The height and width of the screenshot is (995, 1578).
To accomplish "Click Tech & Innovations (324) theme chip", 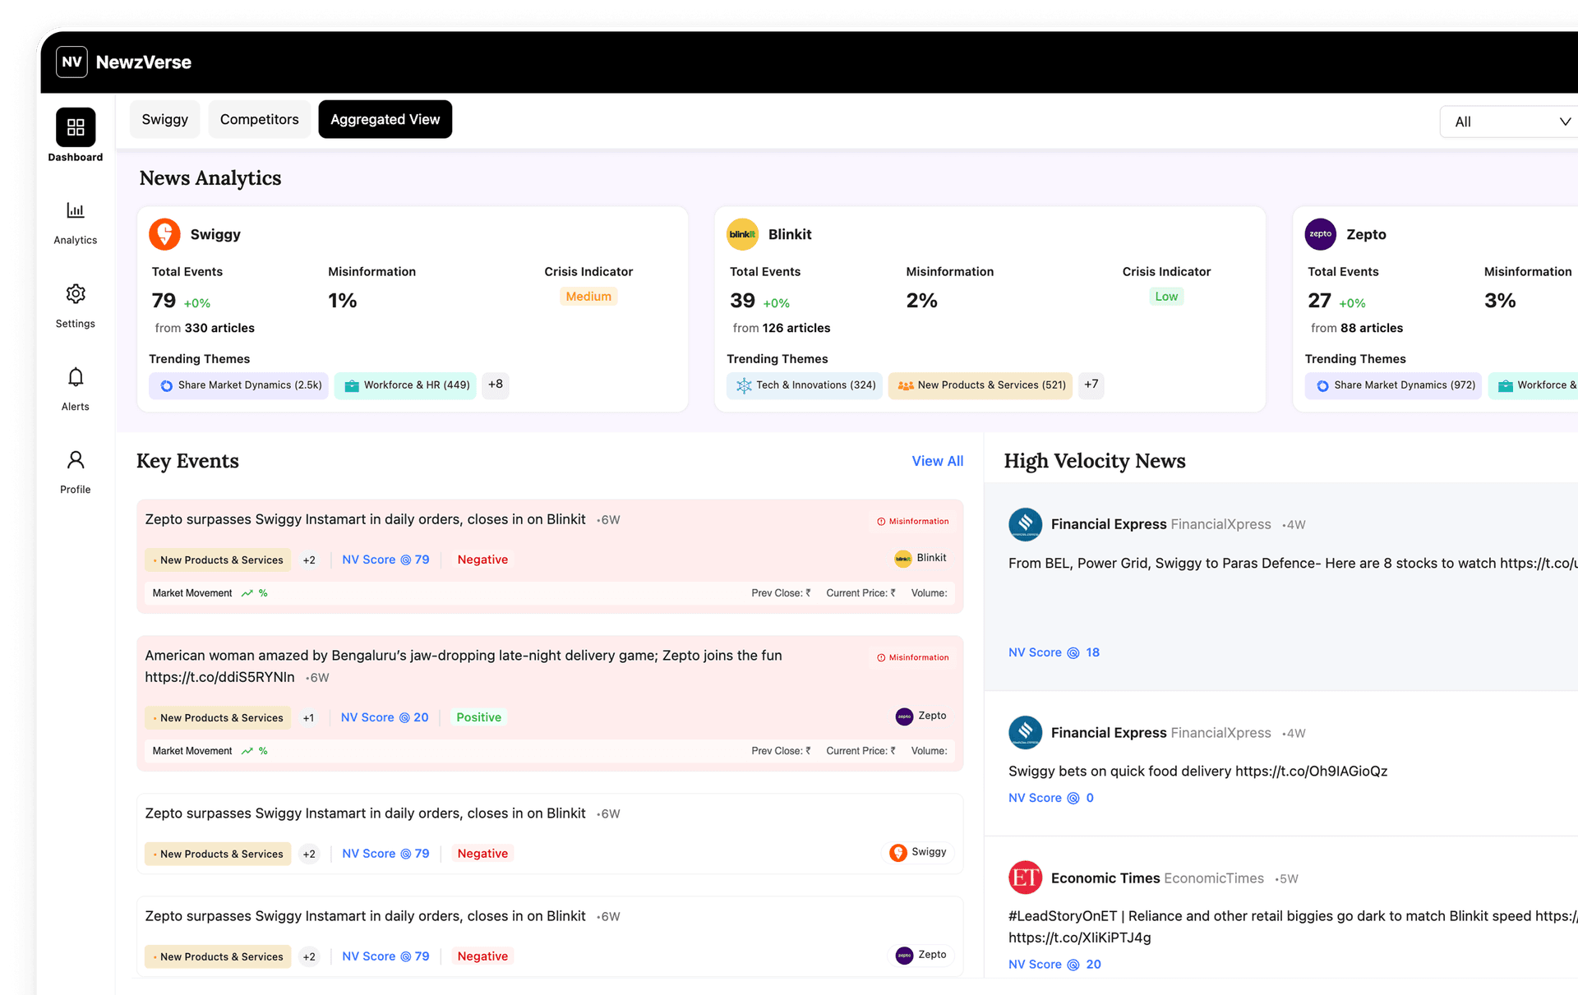I will 805,385.
